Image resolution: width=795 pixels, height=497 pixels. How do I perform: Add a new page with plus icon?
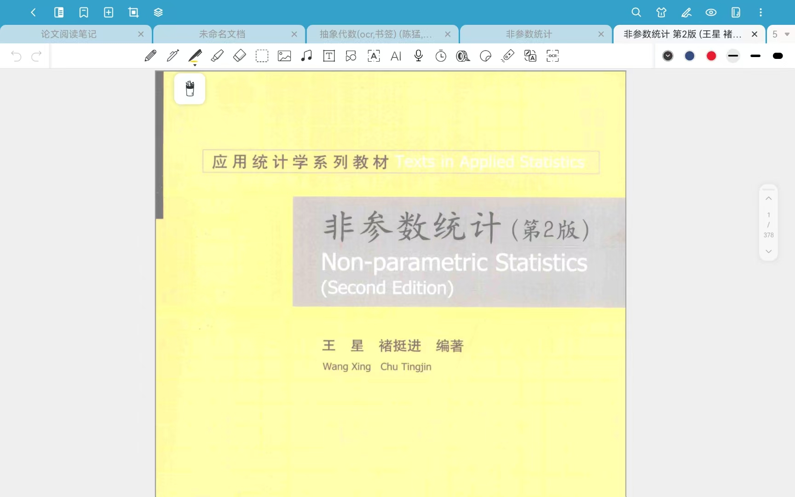(109, 12)
